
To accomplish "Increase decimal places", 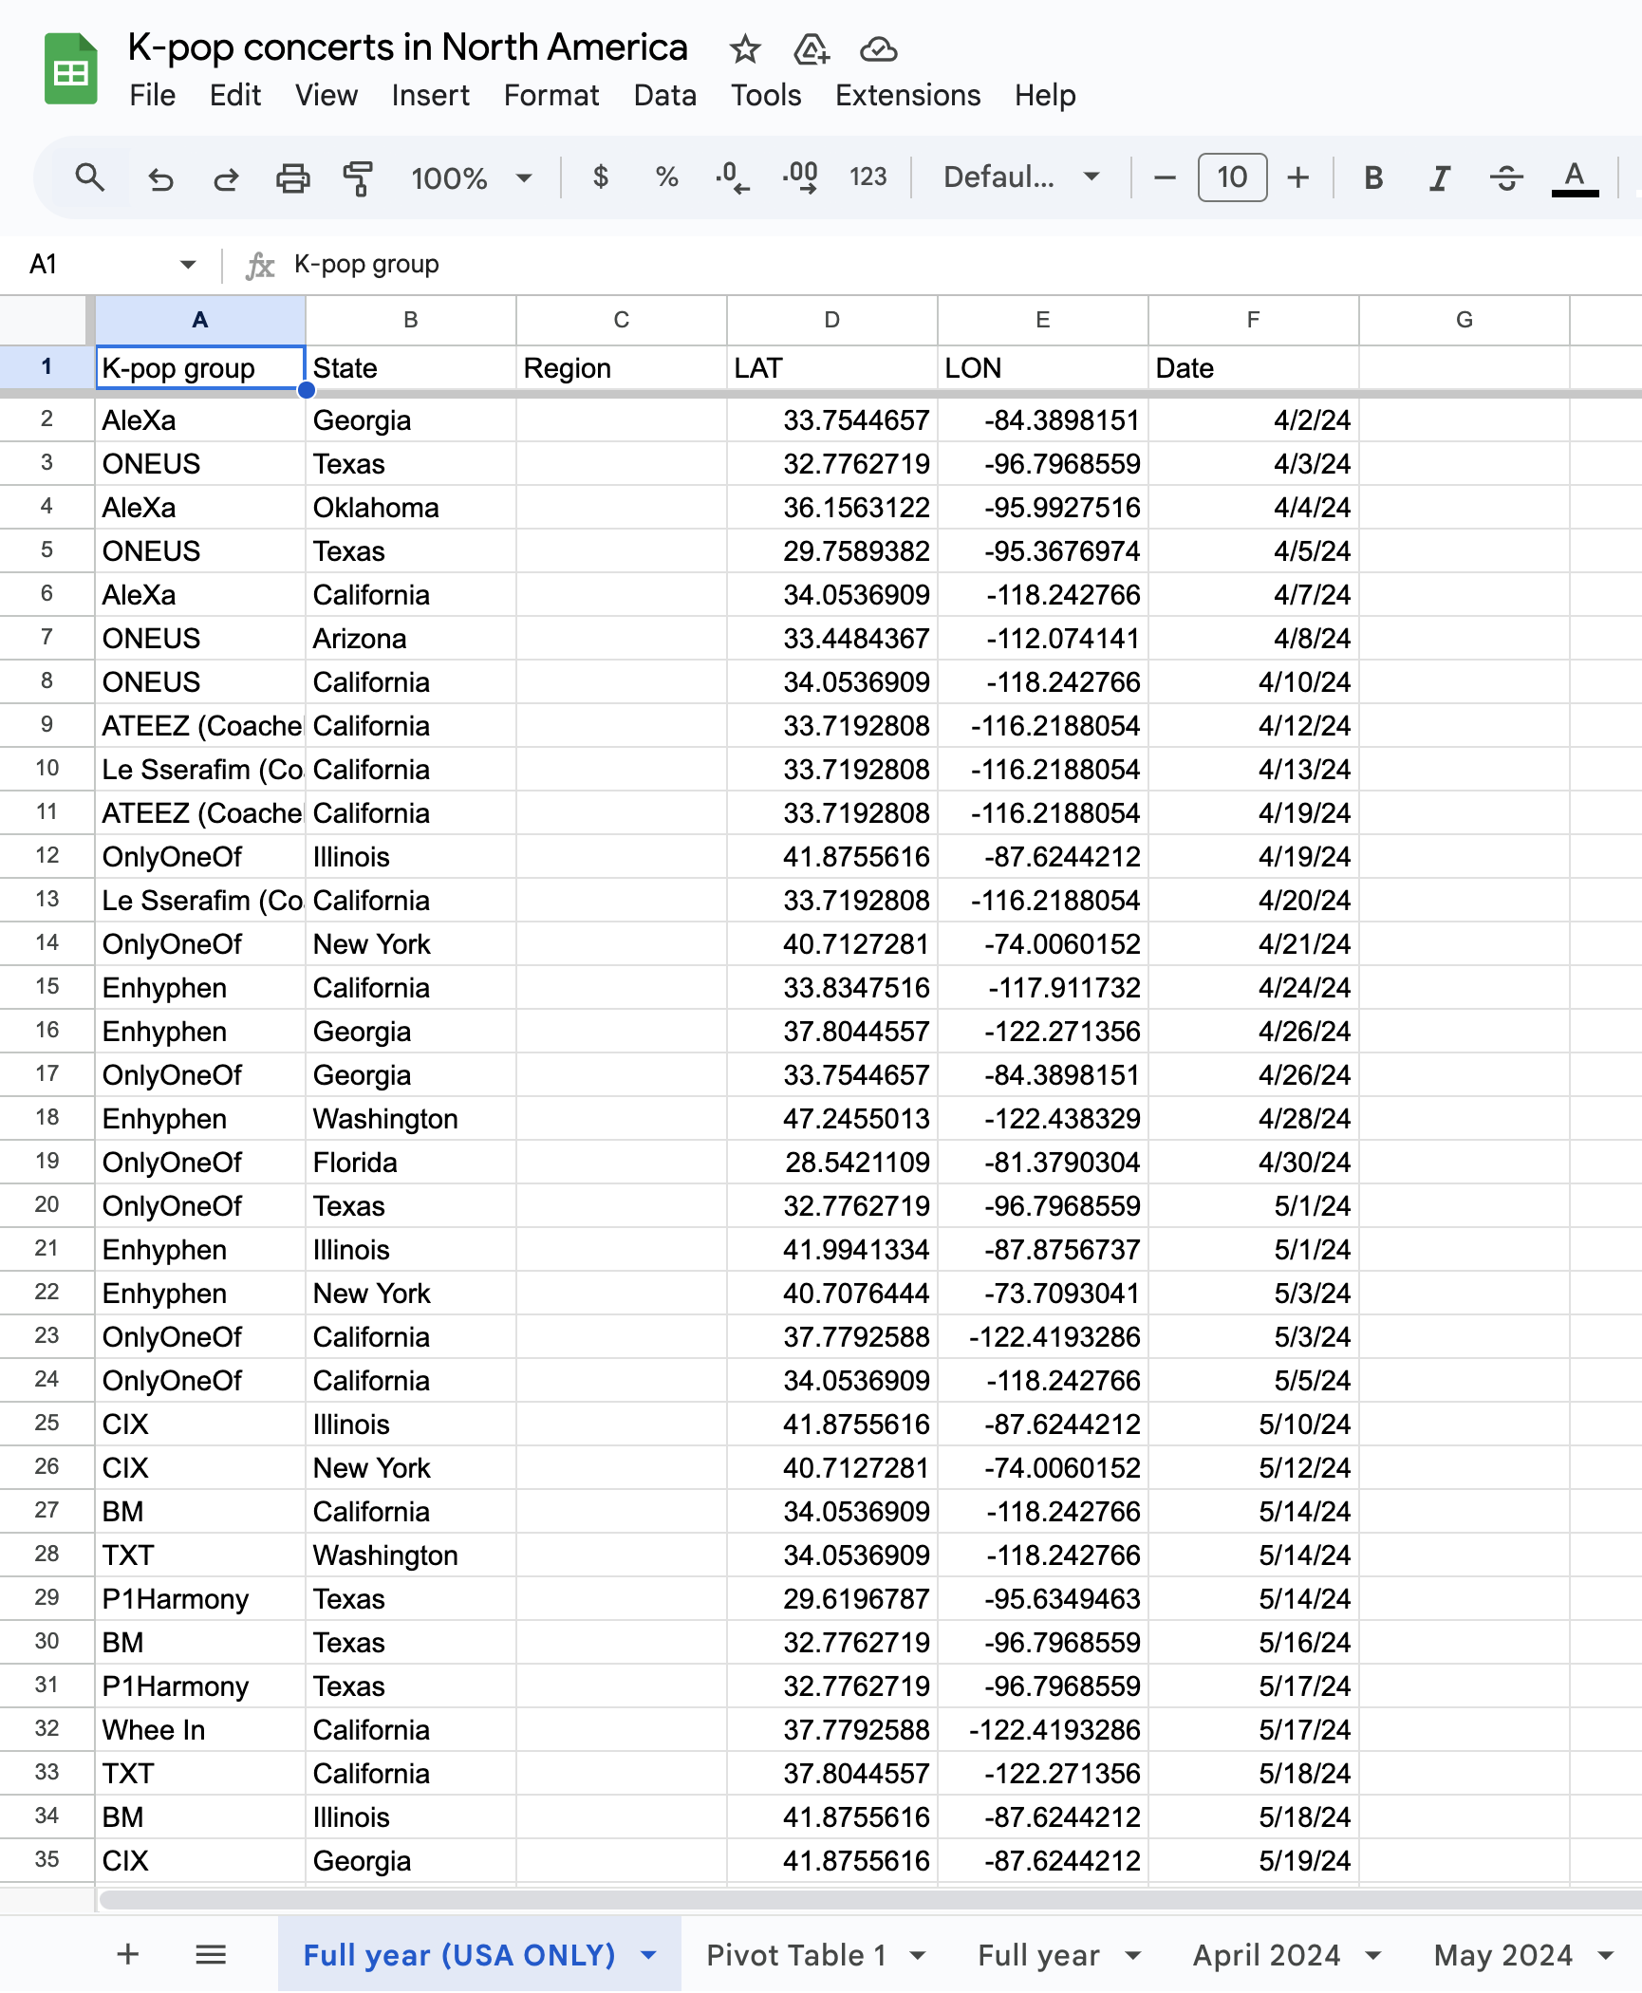I will 800,177.
